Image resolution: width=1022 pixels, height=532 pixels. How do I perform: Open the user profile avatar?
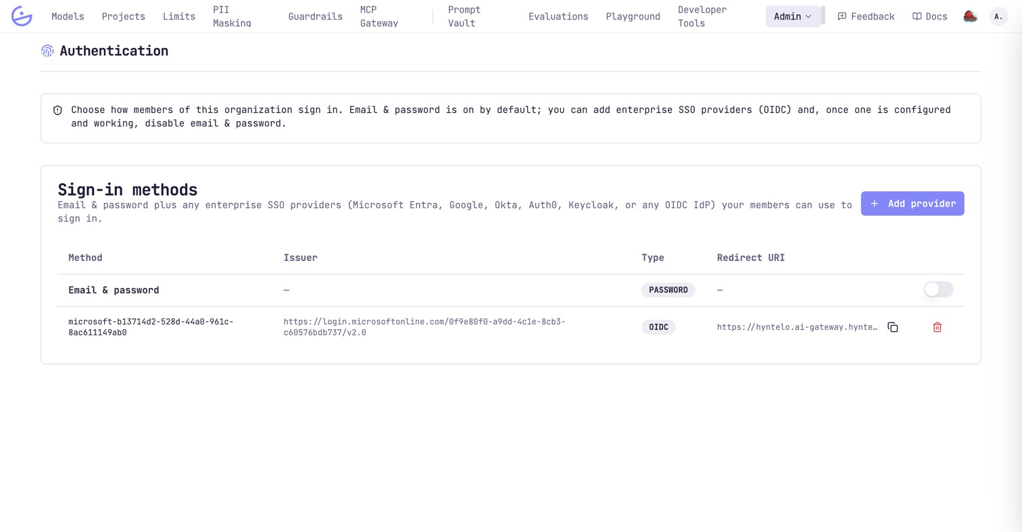tap(998, 16)
